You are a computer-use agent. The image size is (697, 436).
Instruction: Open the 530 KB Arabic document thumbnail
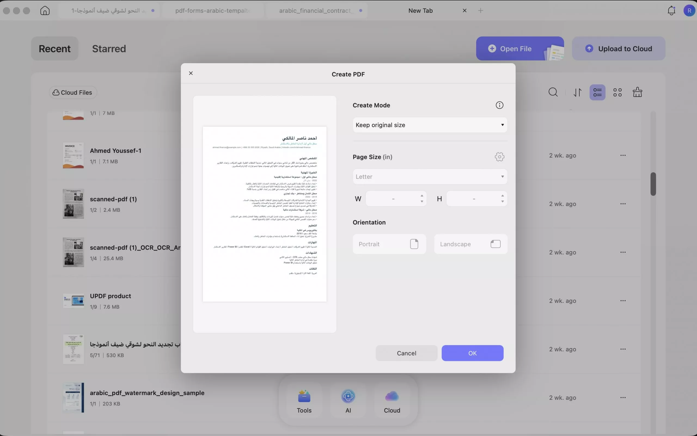tap(73, 349)
